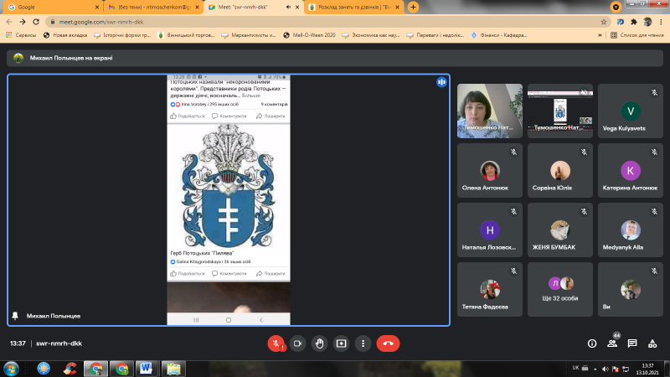Image resolution: width=670 pixels, height=377 pixels.
Task: Show the participants list icon
Action: click(x=612, y=343)
